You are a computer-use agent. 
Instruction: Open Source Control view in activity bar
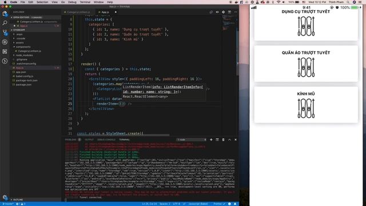(5, 33)
